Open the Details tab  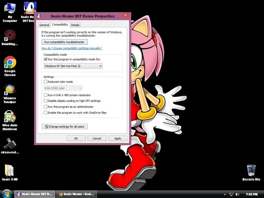coord(75,25)
